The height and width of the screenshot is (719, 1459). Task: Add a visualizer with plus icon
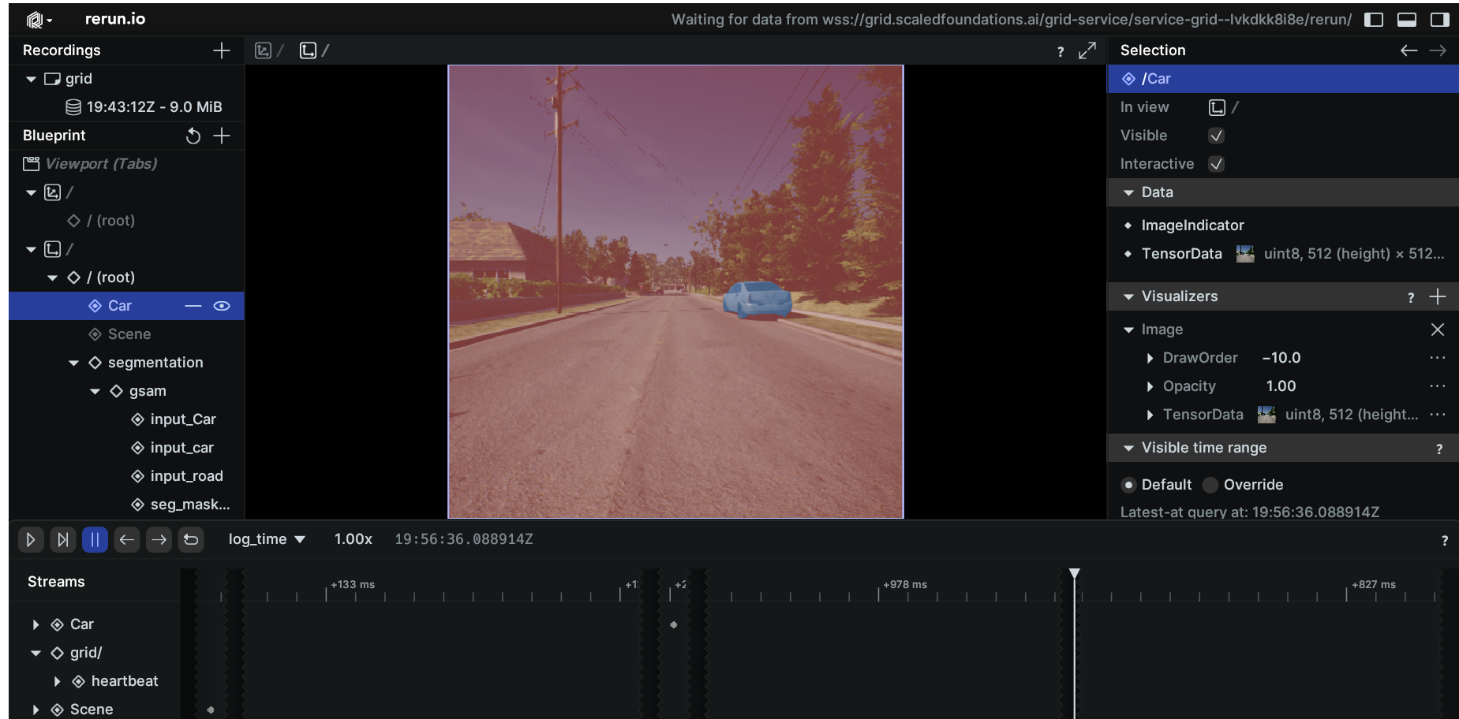[1438, 296]
